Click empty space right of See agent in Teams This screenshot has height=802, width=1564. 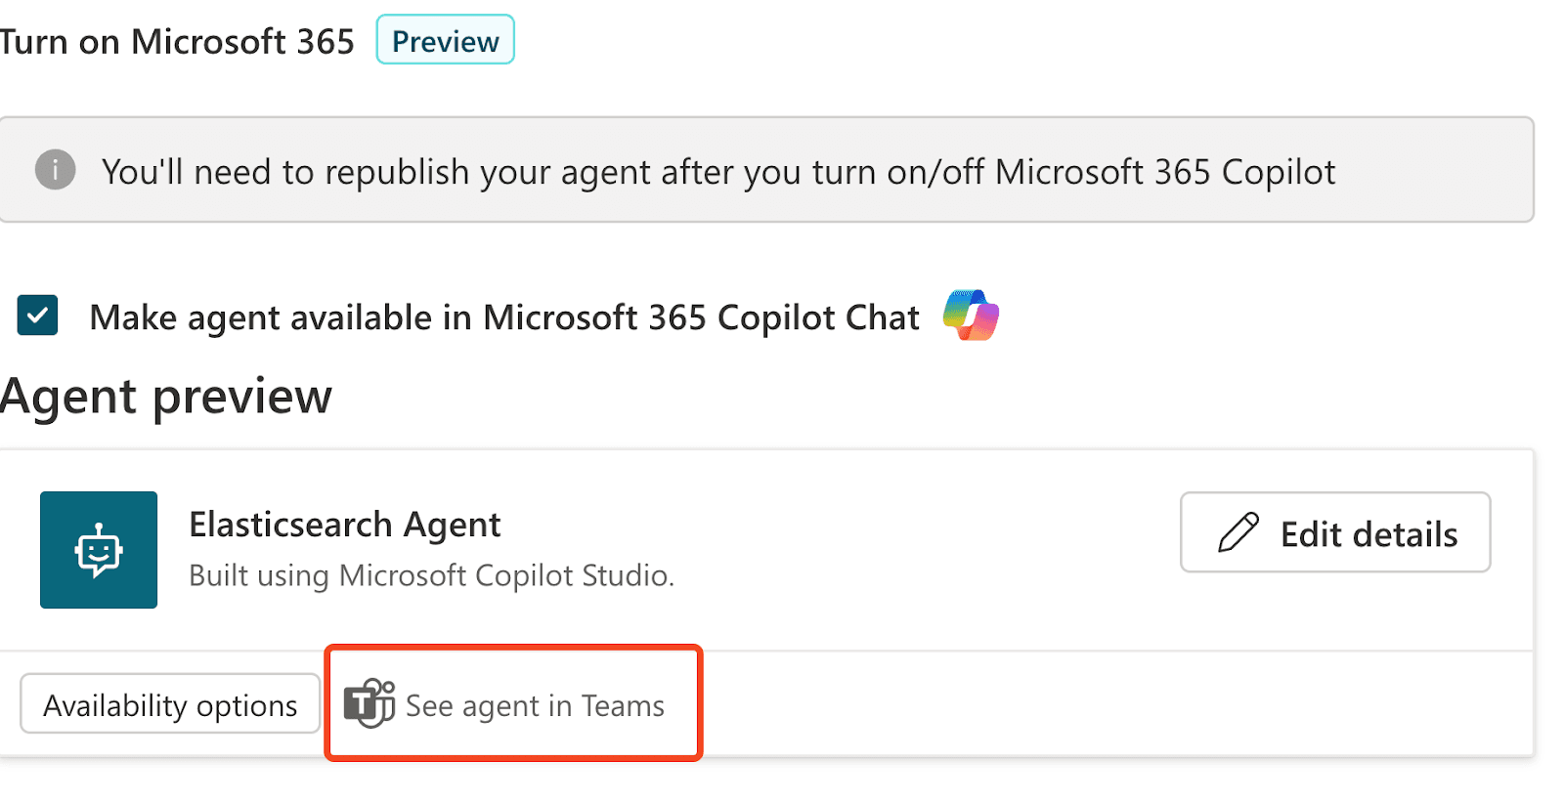coord(1075,705)
